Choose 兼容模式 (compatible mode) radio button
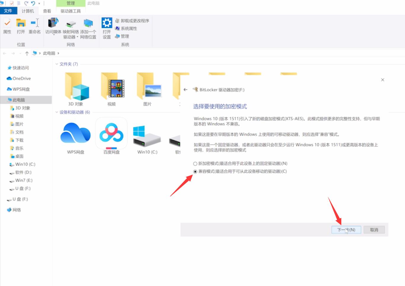The height and width of the screenshot is (286, 405). click(195, 172)
